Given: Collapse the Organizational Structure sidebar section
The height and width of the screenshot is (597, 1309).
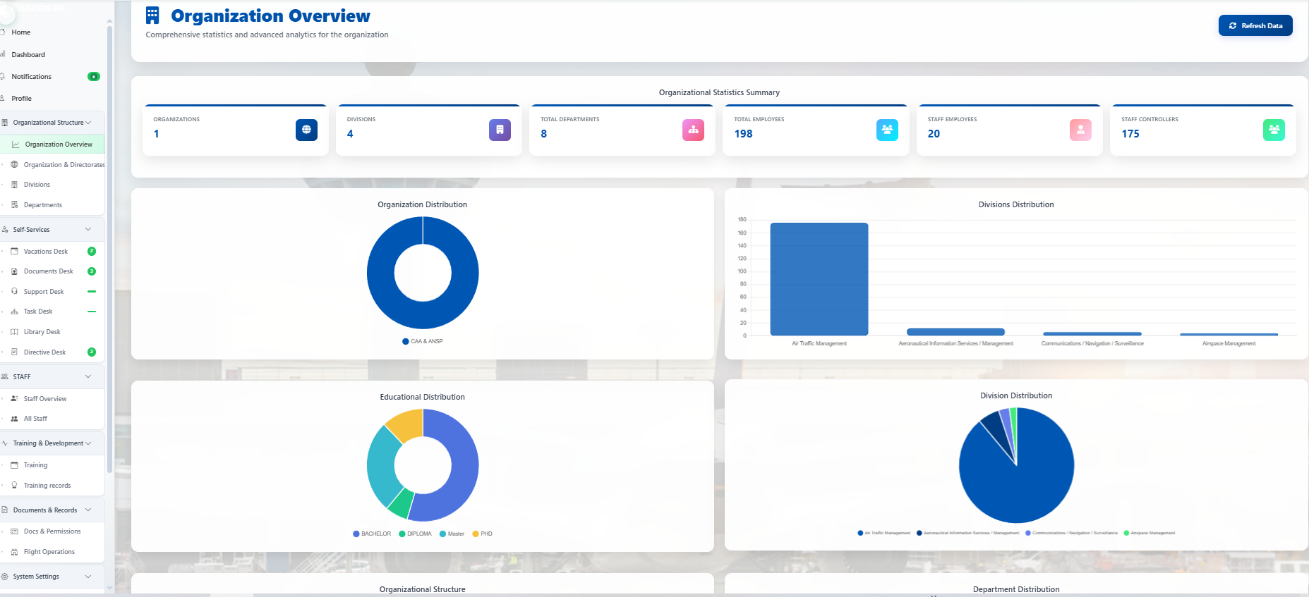Looking at the screenshot, I should (88, 123).
